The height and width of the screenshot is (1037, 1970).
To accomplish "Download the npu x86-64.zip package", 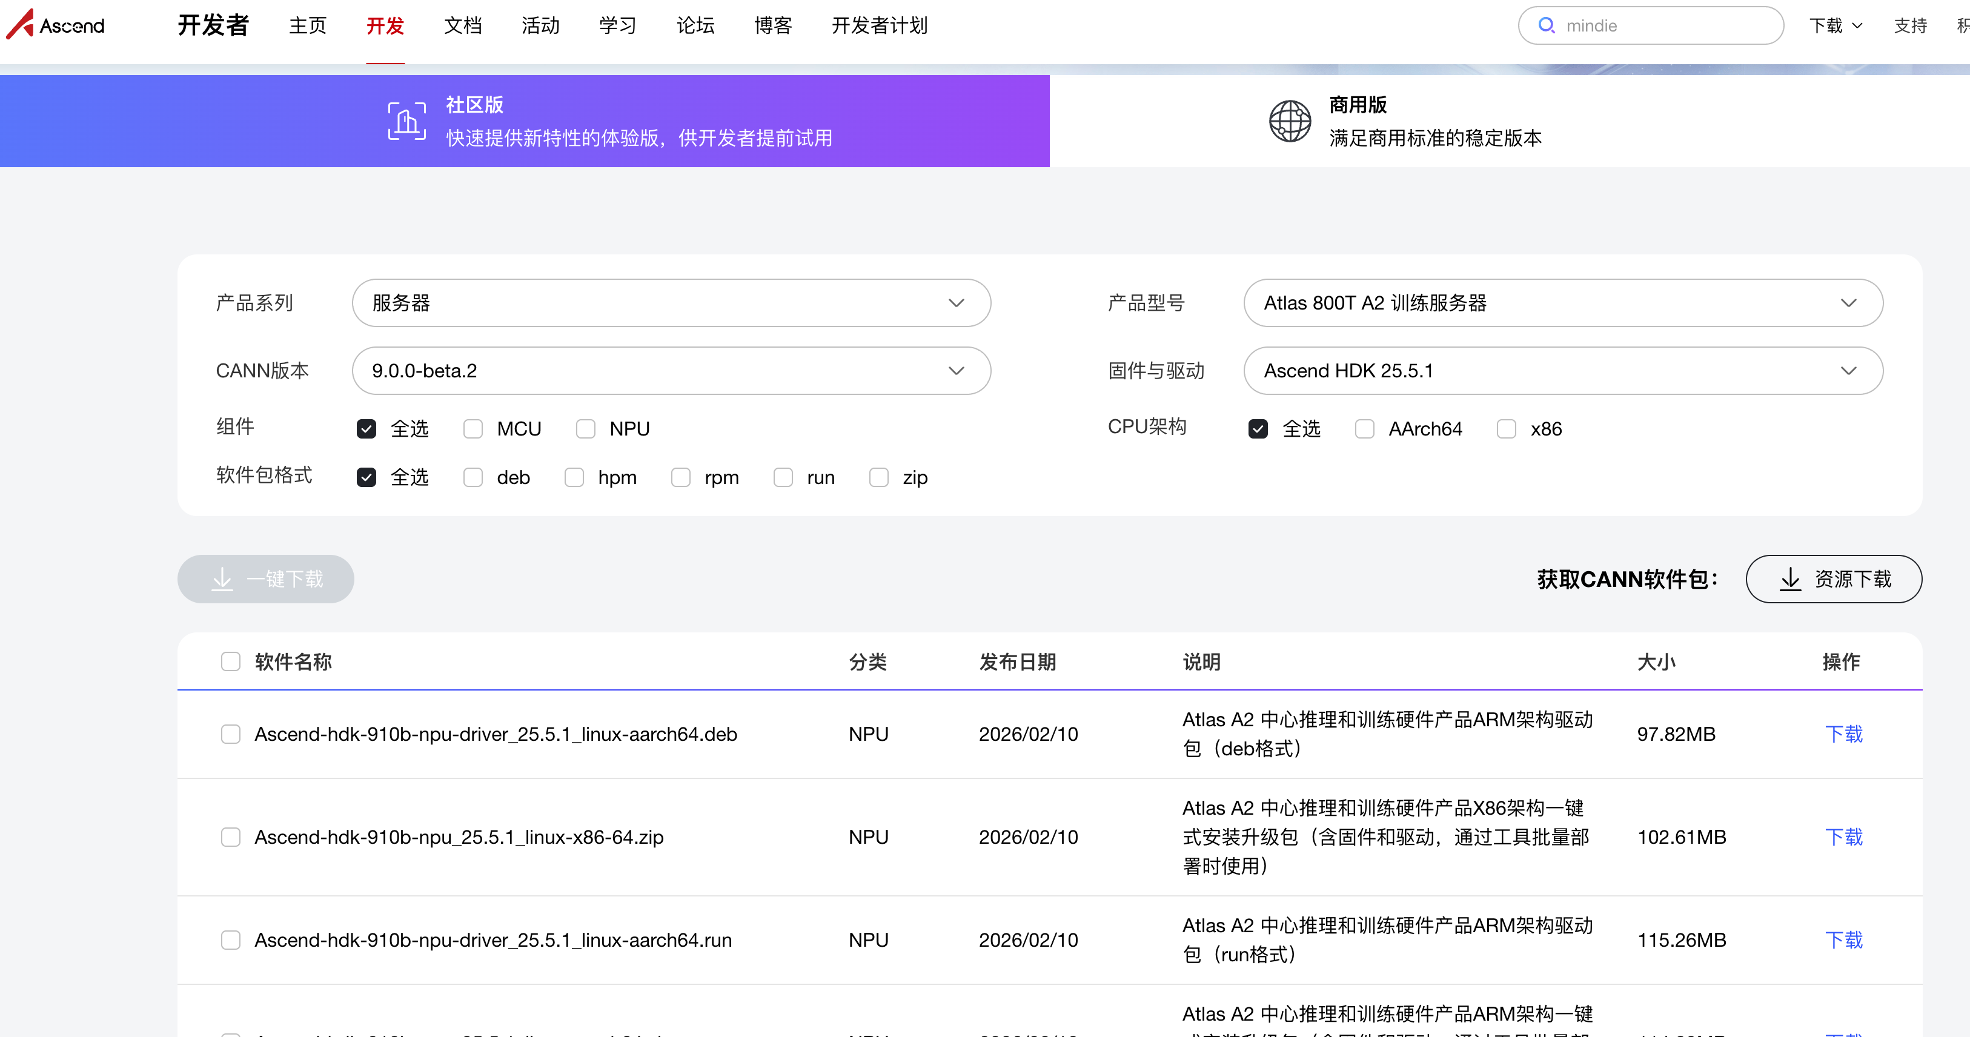I will (x=1843, y=837).
